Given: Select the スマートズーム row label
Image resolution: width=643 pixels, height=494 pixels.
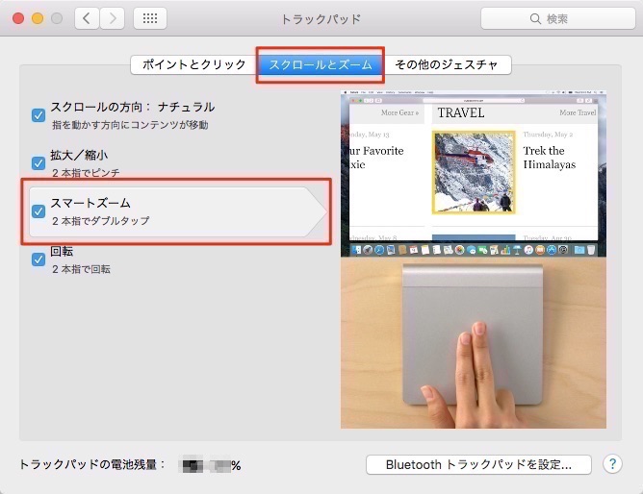Looking at the screenshot, I should (x=90, y=203).
